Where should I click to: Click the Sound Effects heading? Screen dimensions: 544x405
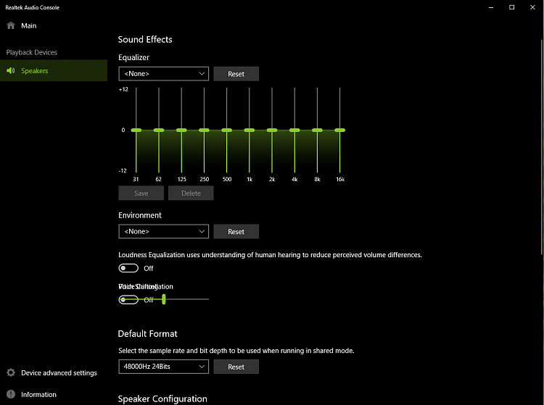click(145, 40)
